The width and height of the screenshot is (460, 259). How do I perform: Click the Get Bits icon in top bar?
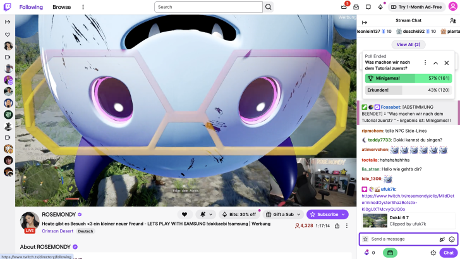click(x=380, y=7)
